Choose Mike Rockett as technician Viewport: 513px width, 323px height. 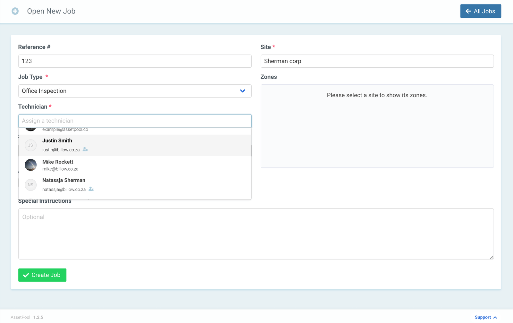click(x=135, y=165)
